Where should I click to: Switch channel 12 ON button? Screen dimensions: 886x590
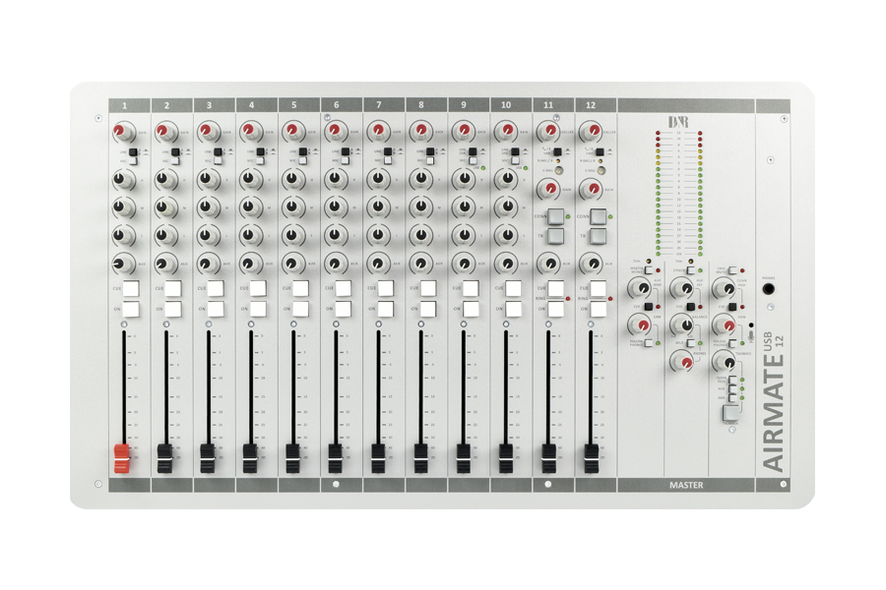click(598, 310)
